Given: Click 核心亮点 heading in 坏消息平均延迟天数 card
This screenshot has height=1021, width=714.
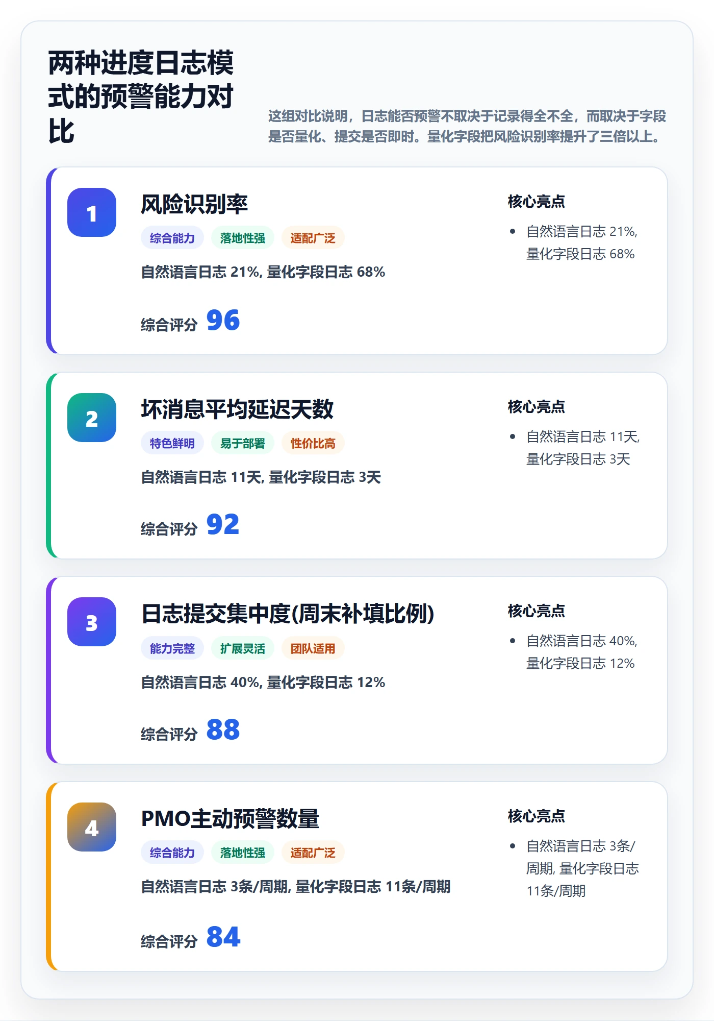Looking at the screenshot, I should pyautogui.click(x=537, y=407).
